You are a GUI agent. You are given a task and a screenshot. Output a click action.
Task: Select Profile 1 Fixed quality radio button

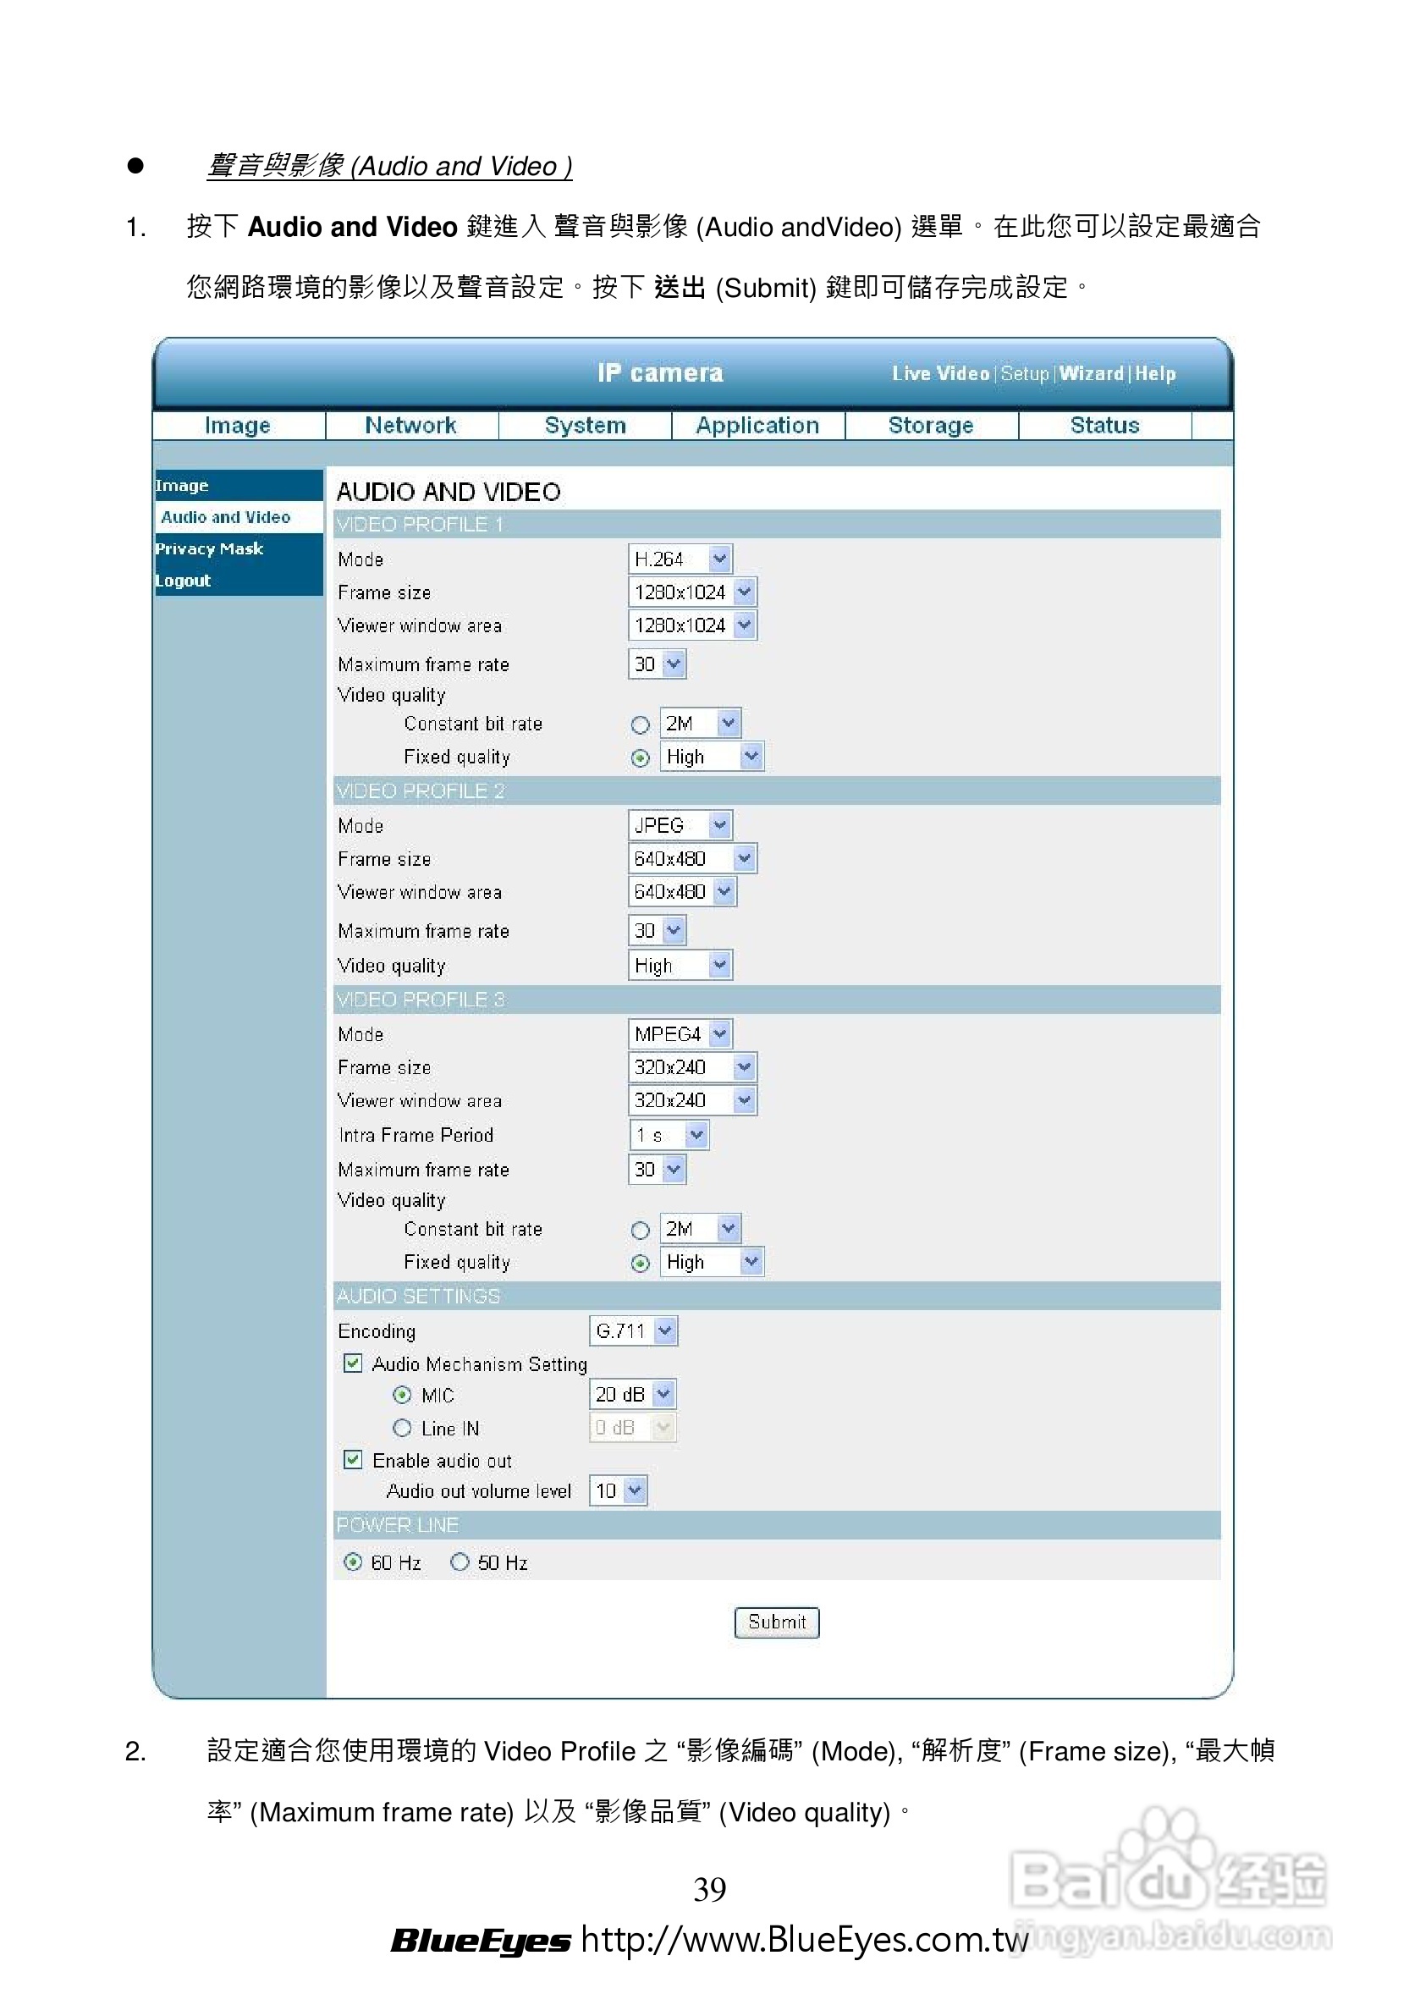pos(641,757)
